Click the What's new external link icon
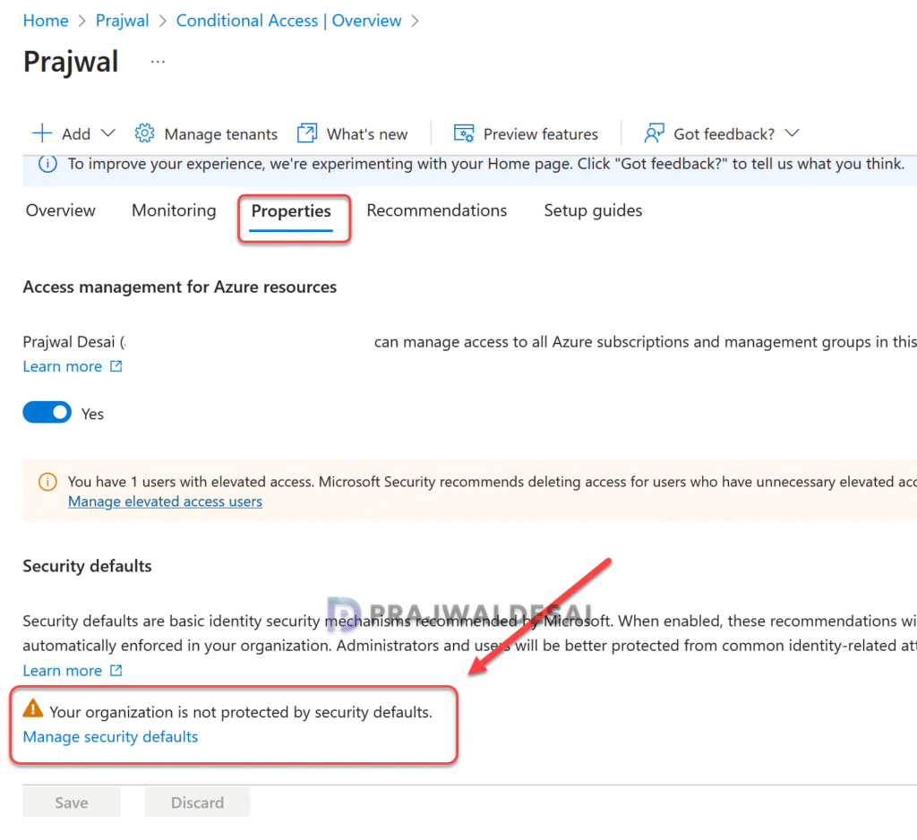This screenshot has height=840, width=917. pyautogui.click(x=307, y=133)
